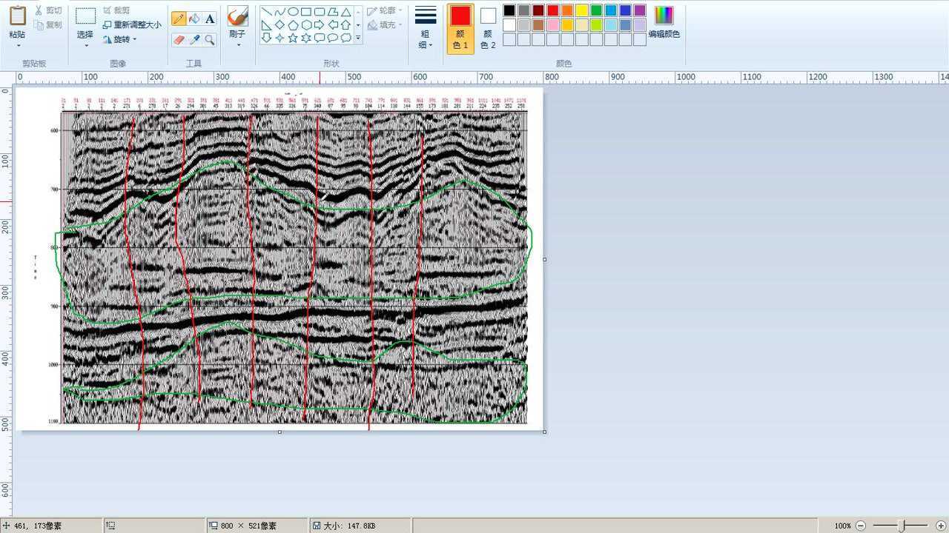Click the '800 × 521像素' dimensions status text

pyautogui.click(x=248, y=526)
